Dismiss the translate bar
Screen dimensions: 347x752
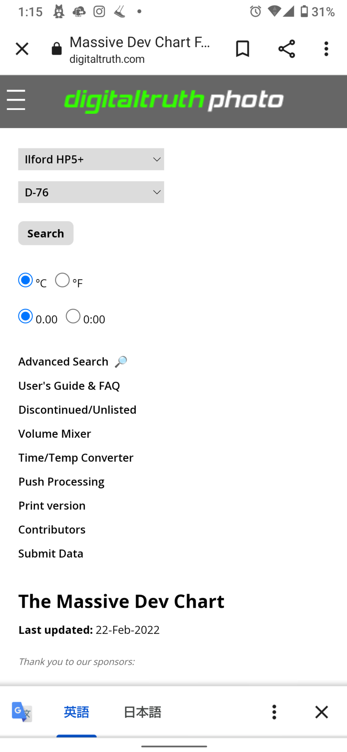click(x=321, y=712)
